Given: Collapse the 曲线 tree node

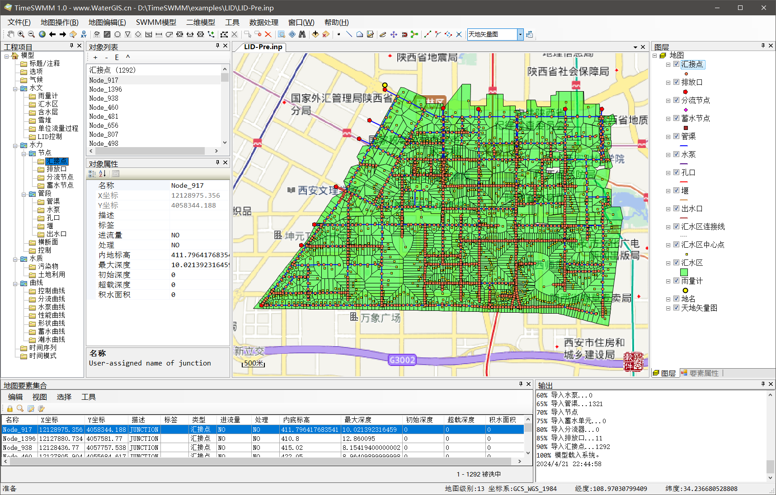Looking at the screenshot, I should click(x=15, y=283).
